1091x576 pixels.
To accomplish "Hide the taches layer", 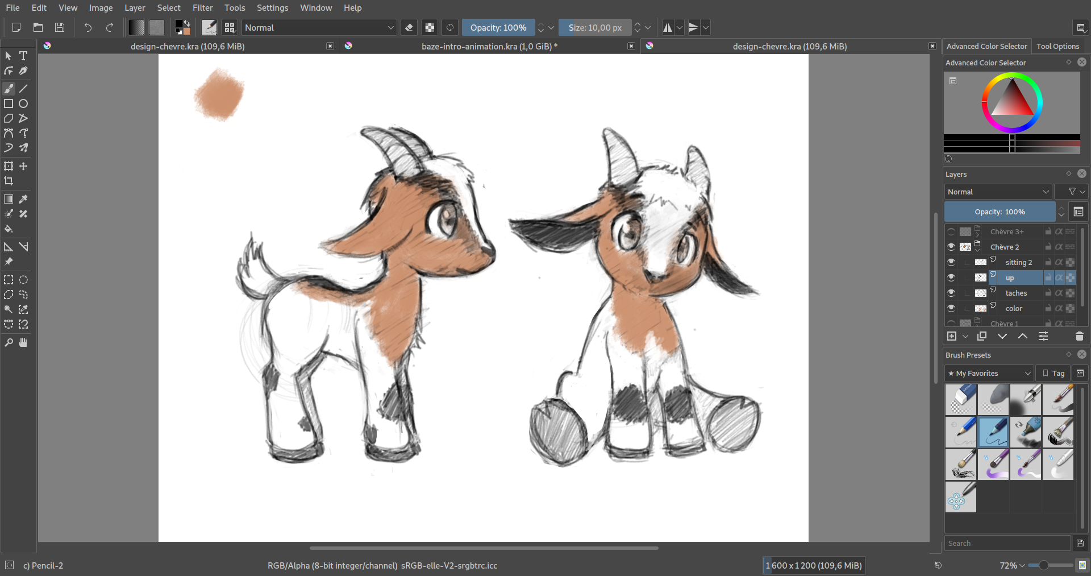I will coord(951,293).
